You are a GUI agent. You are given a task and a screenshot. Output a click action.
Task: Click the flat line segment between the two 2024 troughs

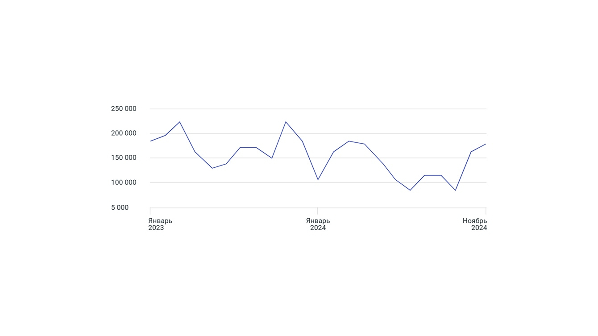point(432,175)
